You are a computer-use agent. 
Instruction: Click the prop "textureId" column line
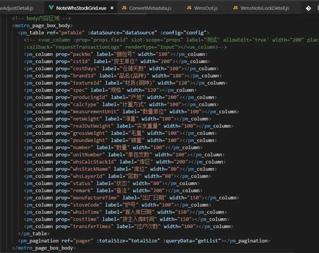point(126,83)
